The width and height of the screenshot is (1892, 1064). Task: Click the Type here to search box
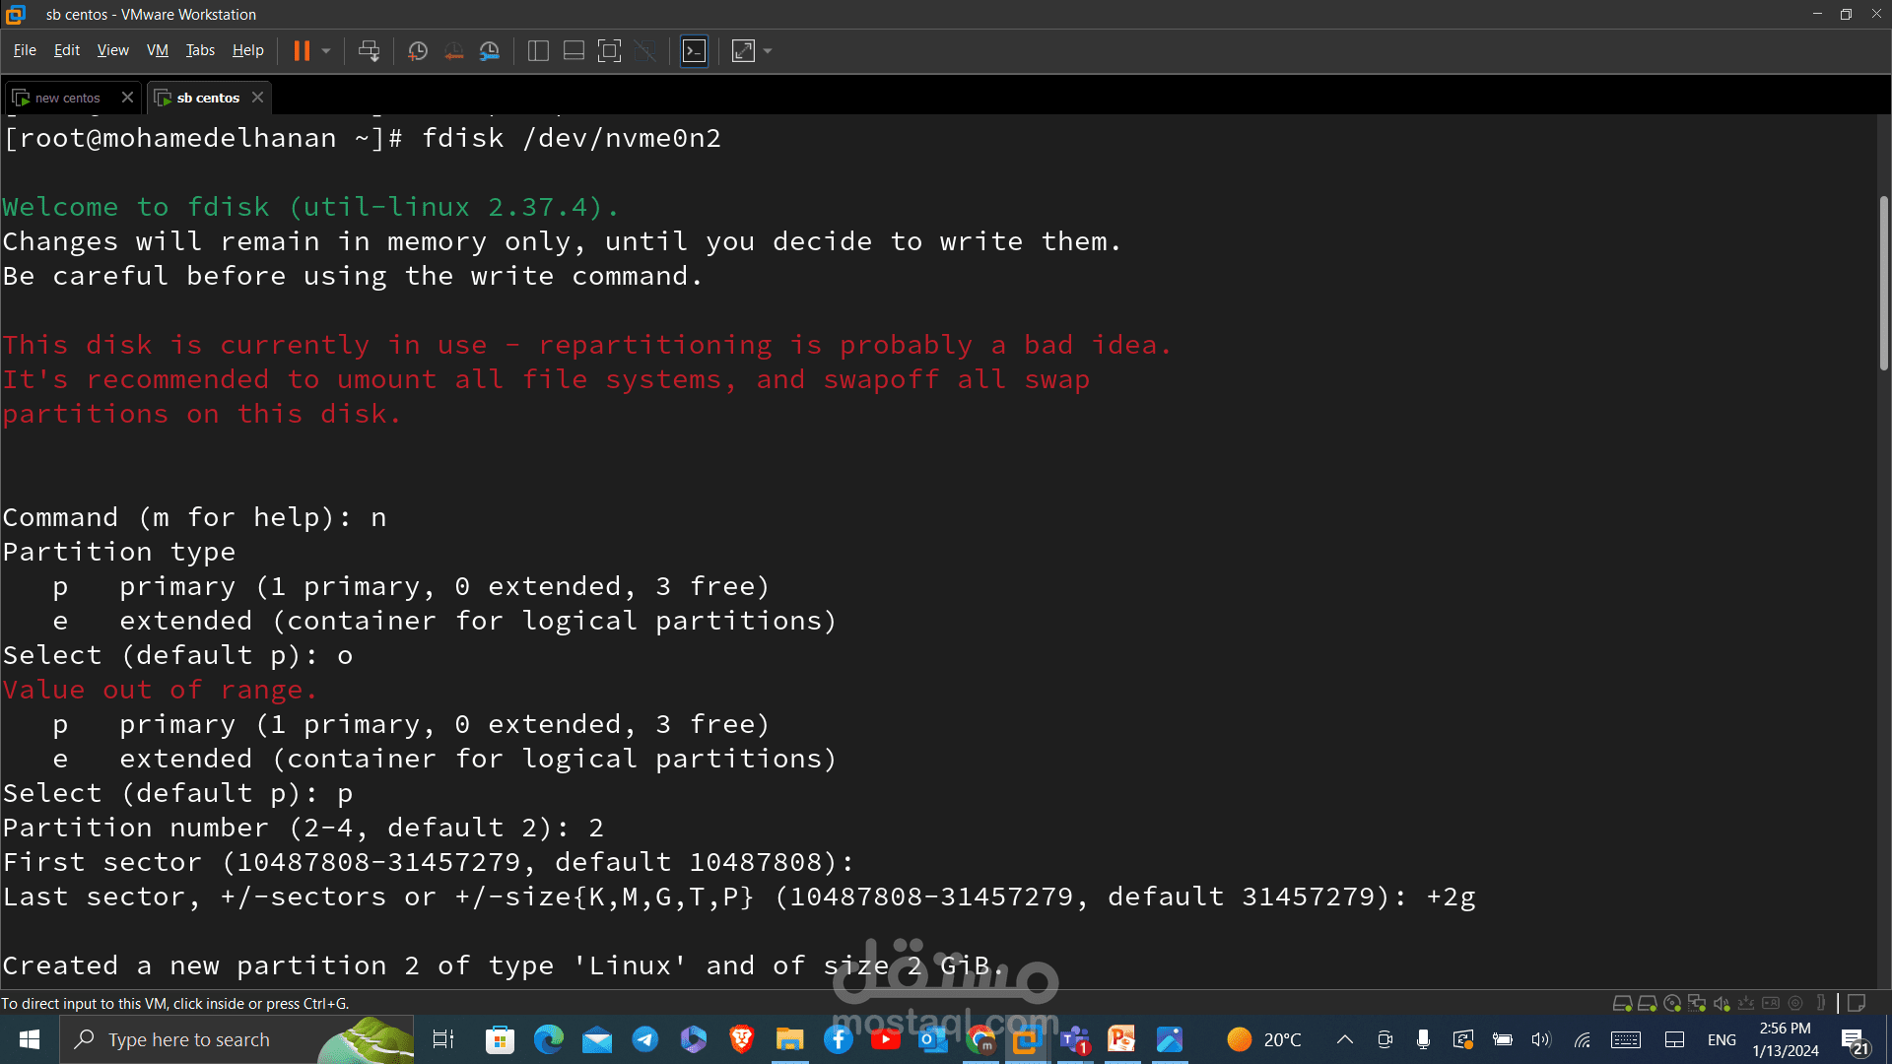coord(236,1039)
